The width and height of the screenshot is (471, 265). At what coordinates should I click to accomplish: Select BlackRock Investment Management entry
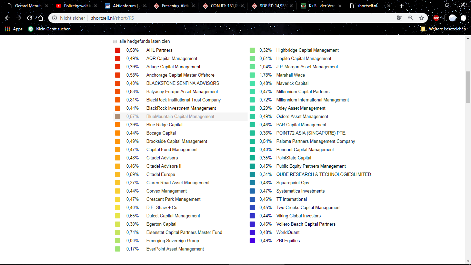point(181,108)
